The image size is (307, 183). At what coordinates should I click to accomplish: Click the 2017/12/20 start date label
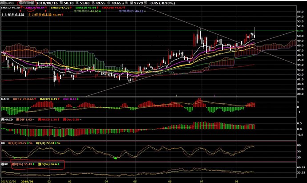pyautogui.click(x=8, y=181)
